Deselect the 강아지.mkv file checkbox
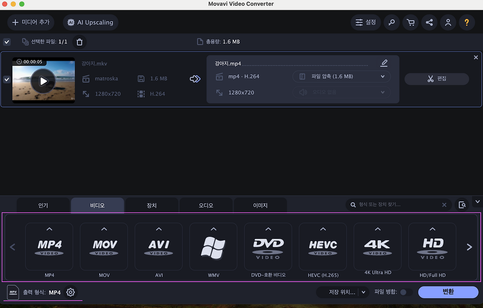Image resolution: width=483 pixels, height=308 pixels. (6, 79)
